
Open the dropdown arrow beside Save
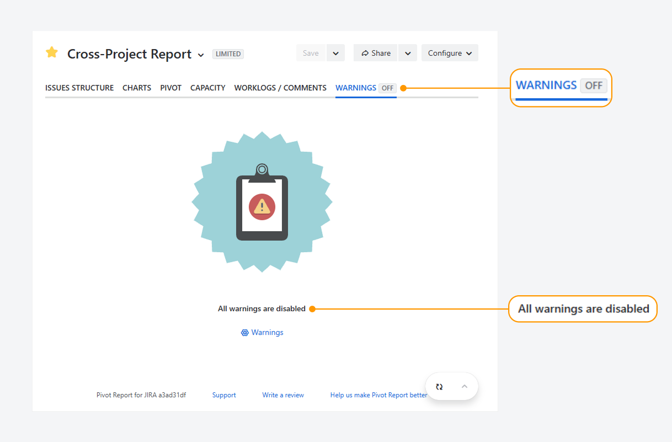[335, 53]
